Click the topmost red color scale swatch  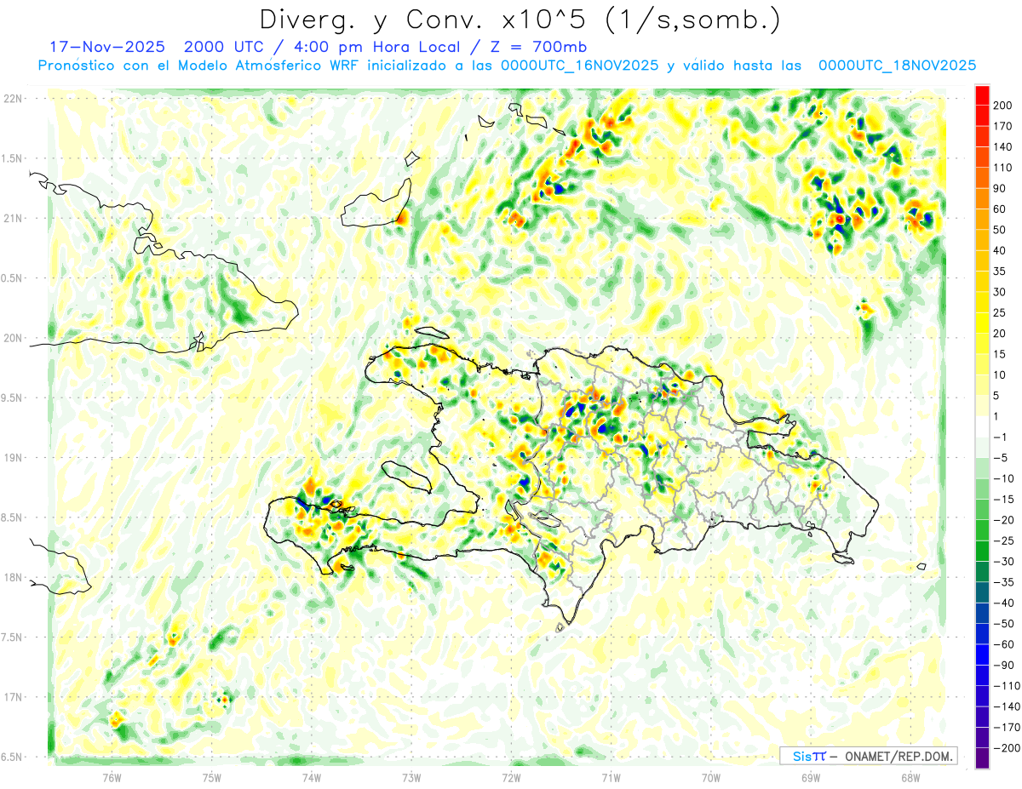point(982,94)
